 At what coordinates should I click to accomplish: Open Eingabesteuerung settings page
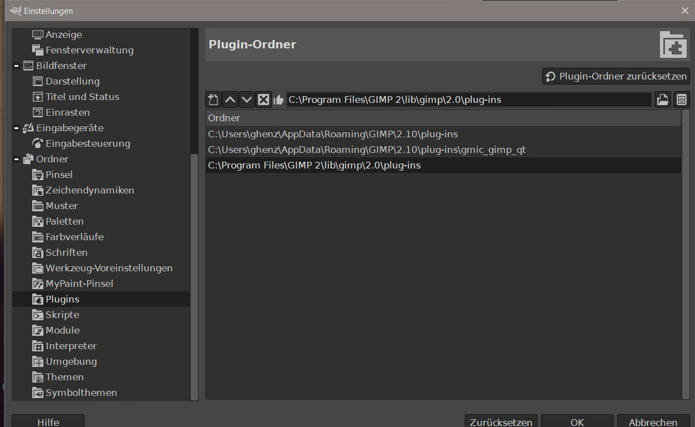click(x=88, y=143)
